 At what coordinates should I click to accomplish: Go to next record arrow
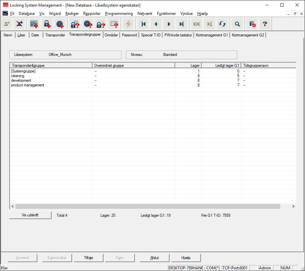(169, 24)
